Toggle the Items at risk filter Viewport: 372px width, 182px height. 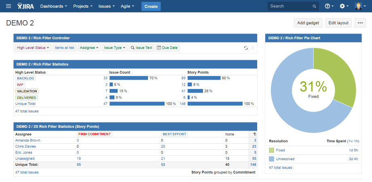(x=65, y=48)
